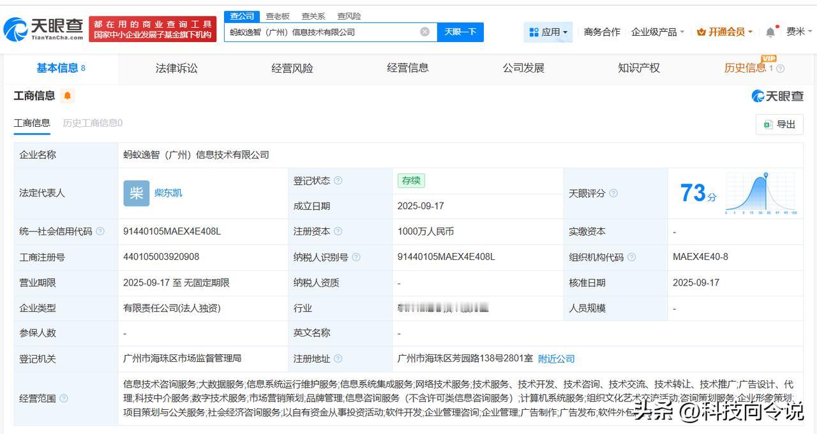Open the 应用 apps dropdown
This screenshot has width=817, height=434.
coord(548,32)
